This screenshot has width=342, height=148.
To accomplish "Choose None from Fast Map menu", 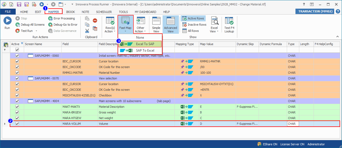I will 140,38.
